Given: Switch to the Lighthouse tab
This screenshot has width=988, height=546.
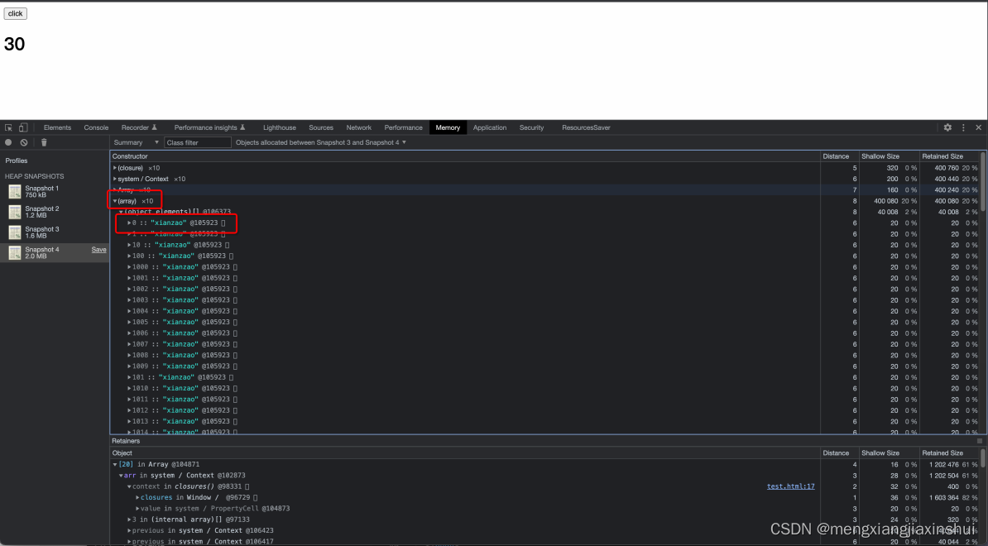Looking at the screenshot, I should pyautogui.click(x=279, y=127).
